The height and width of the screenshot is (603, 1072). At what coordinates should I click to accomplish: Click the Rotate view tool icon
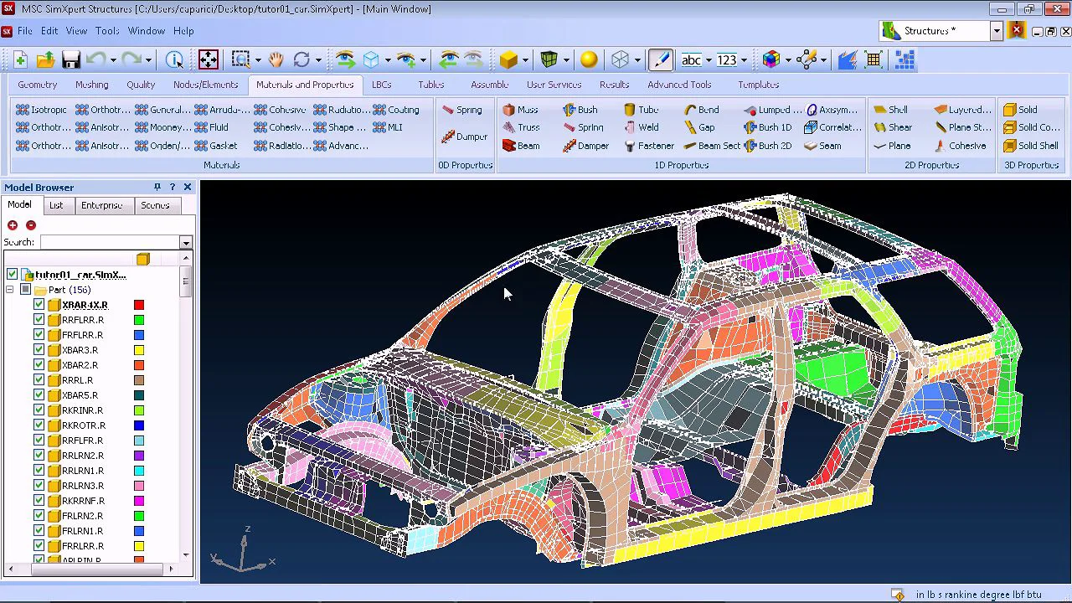pos(301,59)
